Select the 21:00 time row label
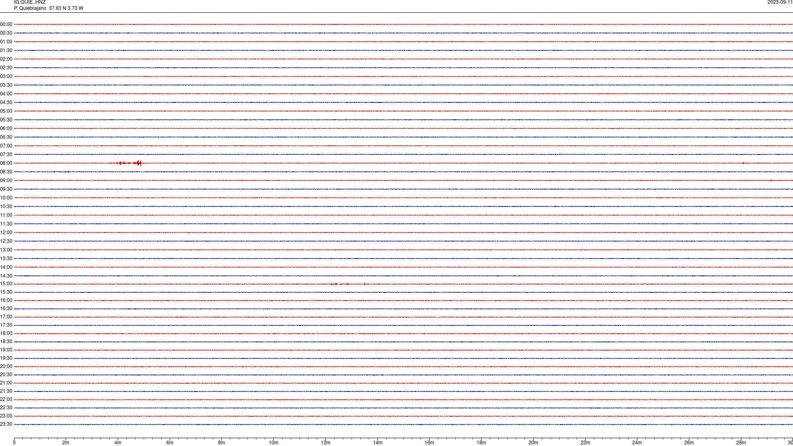Screen dimensions: 793x446 tap(6, 383)
